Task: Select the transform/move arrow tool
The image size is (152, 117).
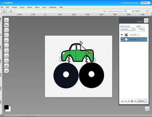Action: (x=6, y=25)
